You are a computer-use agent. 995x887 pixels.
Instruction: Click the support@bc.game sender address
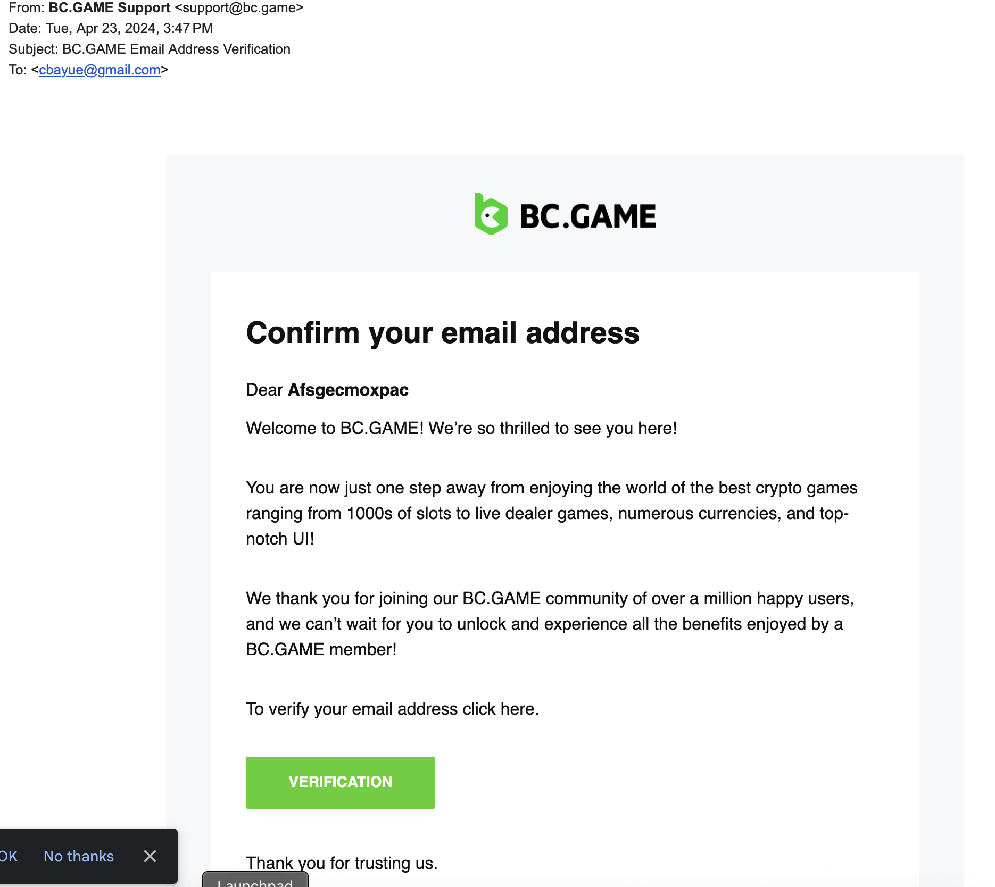[x=239, y=8]
